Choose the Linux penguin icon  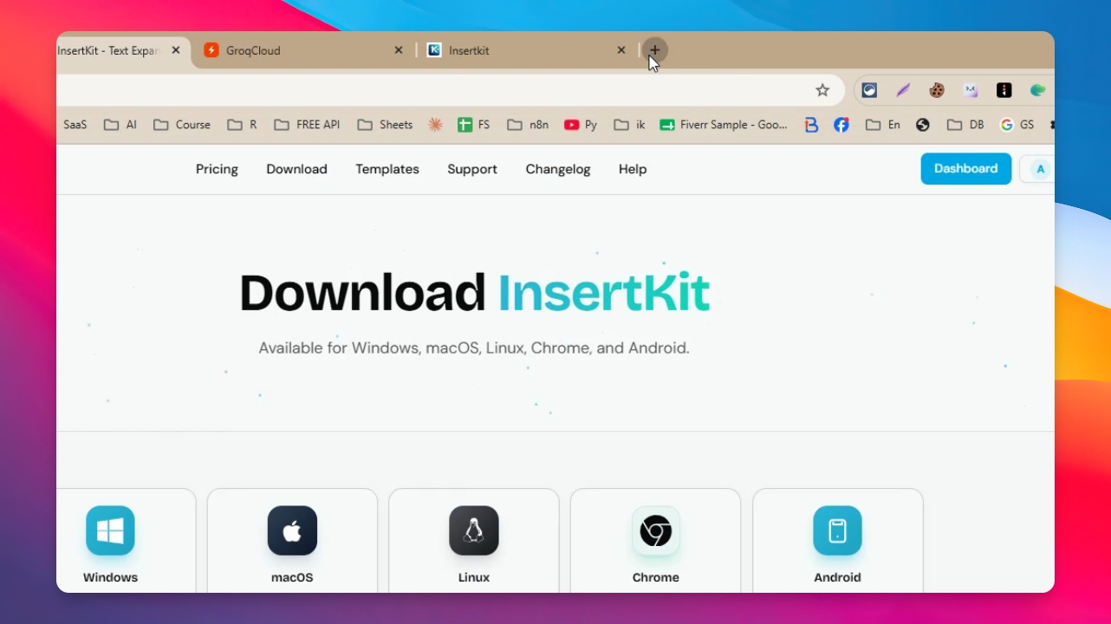[474, 530]
